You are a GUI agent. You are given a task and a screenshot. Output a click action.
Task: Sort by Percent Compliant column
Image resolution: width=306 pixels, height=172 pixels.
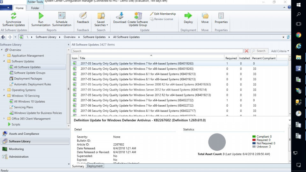coord(264,58)
